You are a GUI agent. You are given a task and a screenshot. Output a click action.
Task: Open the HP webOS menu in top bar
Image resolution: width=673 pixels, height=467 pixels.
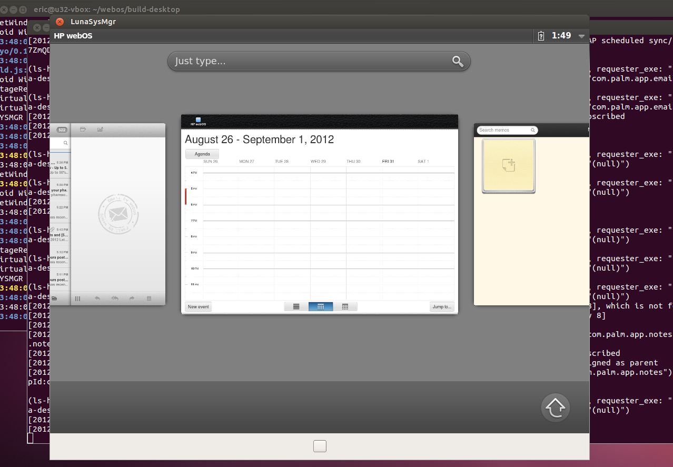tap(73, 36)
